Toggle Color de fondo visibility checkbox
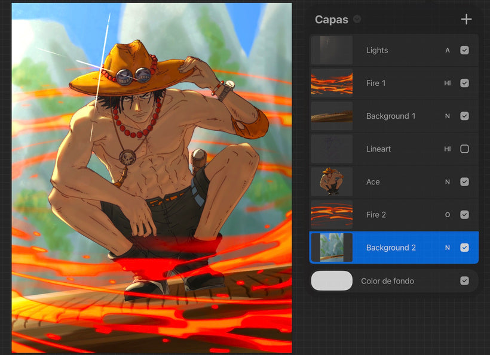The width and height of the screenshot is (490, 355). 464,281
